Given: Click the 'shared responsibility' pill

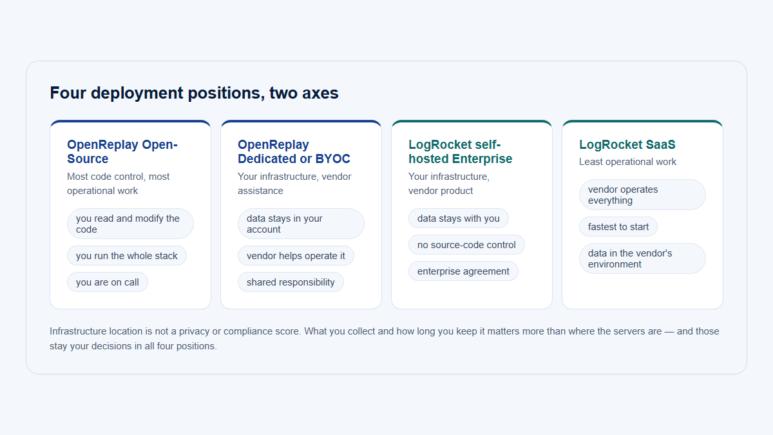Looking at the screenshot, I should click(291, 282).
